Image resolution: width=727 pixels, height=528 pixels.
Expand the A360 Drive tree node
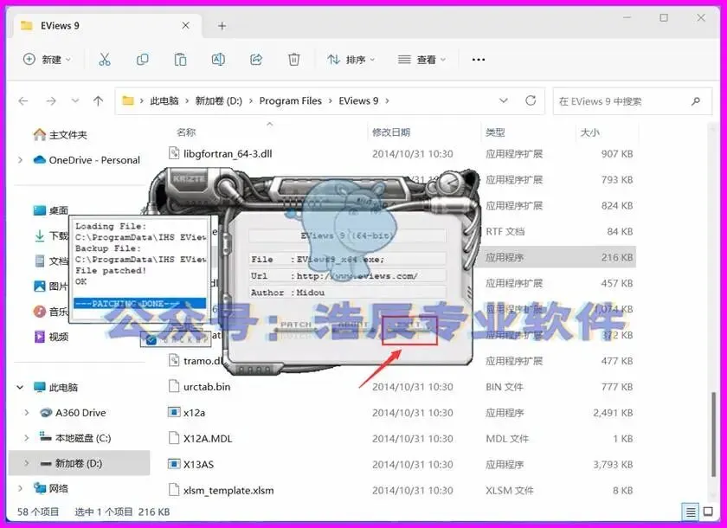(27, 413)
